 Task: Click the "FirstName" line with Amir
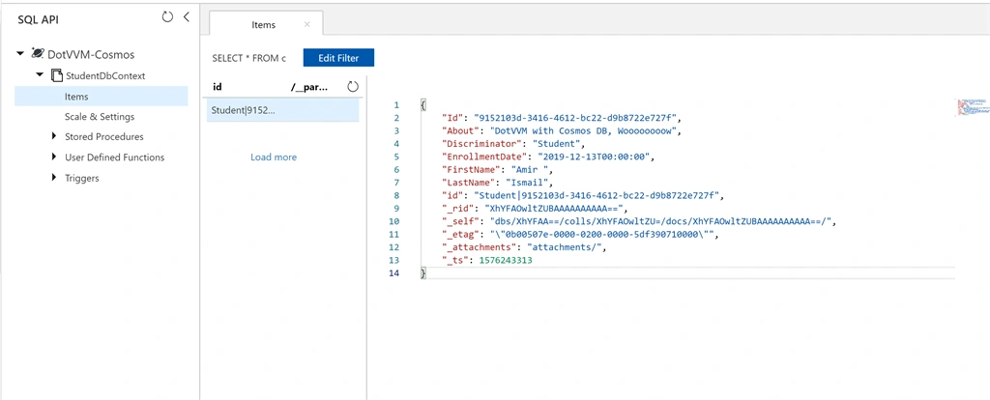coord(500,170)
